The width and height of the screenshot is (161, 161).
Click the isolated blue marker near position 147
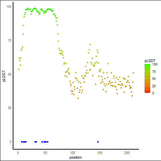coord(98,142)
